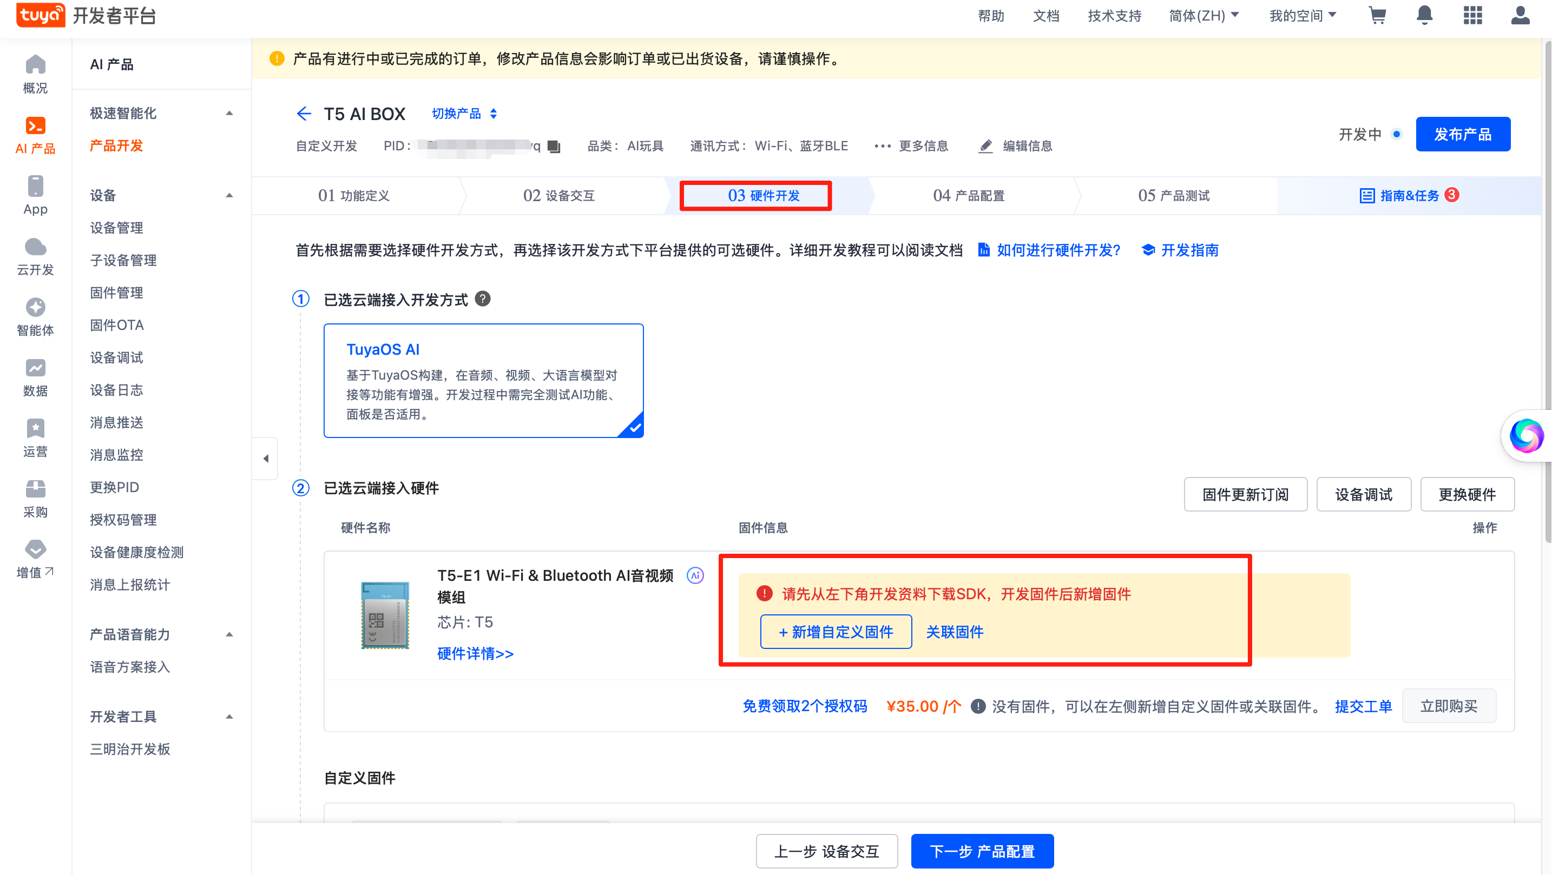
Task: Click the 提交工单 link
Action: (x=1363, y=706)
